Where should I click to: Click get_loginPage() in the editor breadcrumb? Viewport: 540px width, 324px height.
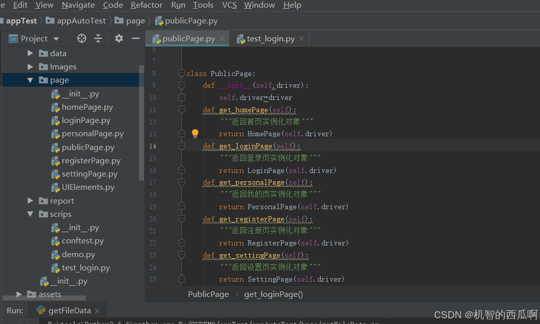(273, 294)
